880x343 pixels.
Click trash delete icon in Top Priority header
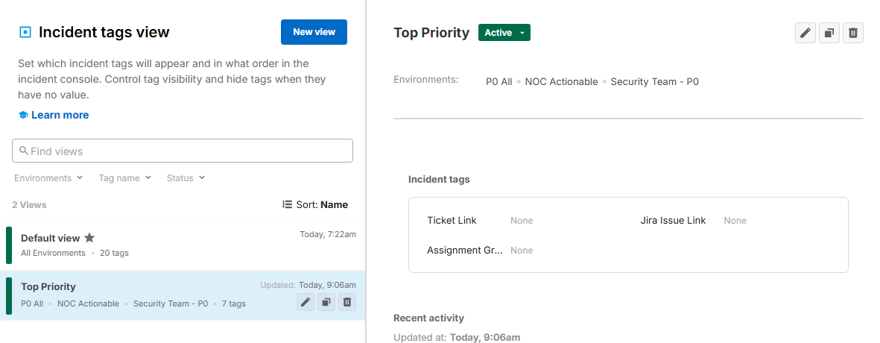click(853, 33)
